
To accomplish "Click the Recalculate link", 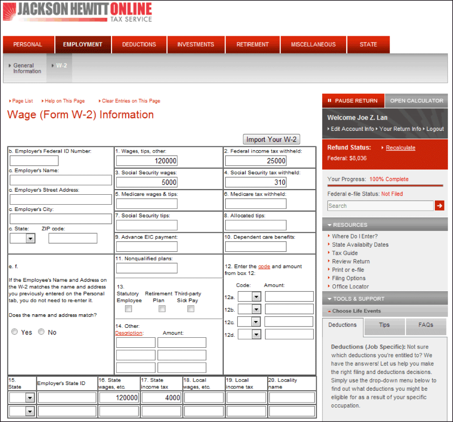I will 400,148.
